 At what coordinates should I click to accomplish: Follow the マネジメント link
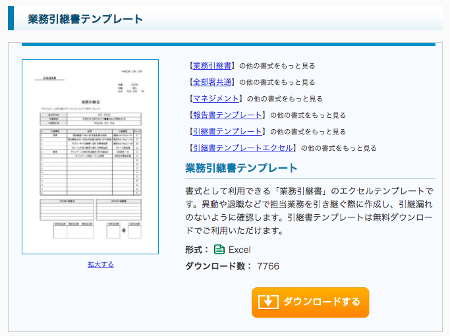tap(215, 99)
